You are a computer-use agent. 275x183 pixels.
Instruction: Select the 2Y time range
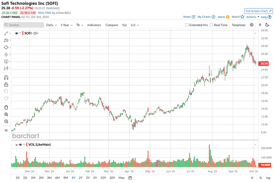(81, 178)
